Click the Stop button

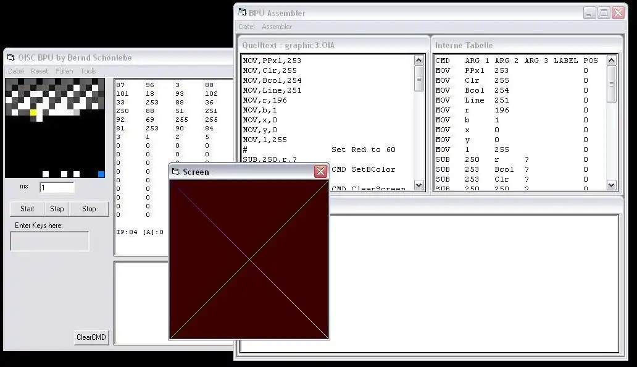click(89, 208)
